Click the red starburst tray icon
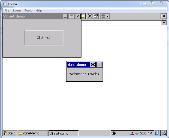This screenshot has width=169, height=138. click(132, 134)
